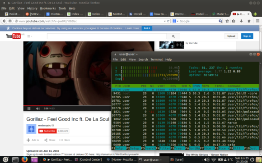The image size is (262, 163).
Task: Select the caja process row
Action: tap(185, 145)
